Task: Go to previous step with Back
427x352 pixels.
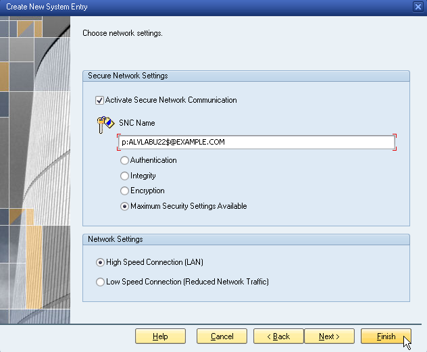Action: (x=278, y=336)
